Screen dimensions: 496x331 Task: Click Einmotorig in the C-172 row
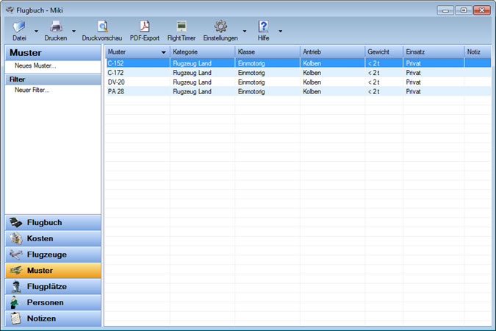pos(251,73)
